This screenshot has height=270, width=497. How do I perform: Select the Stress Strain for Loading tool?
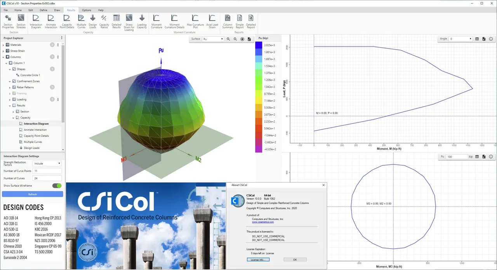pos(129,22)
